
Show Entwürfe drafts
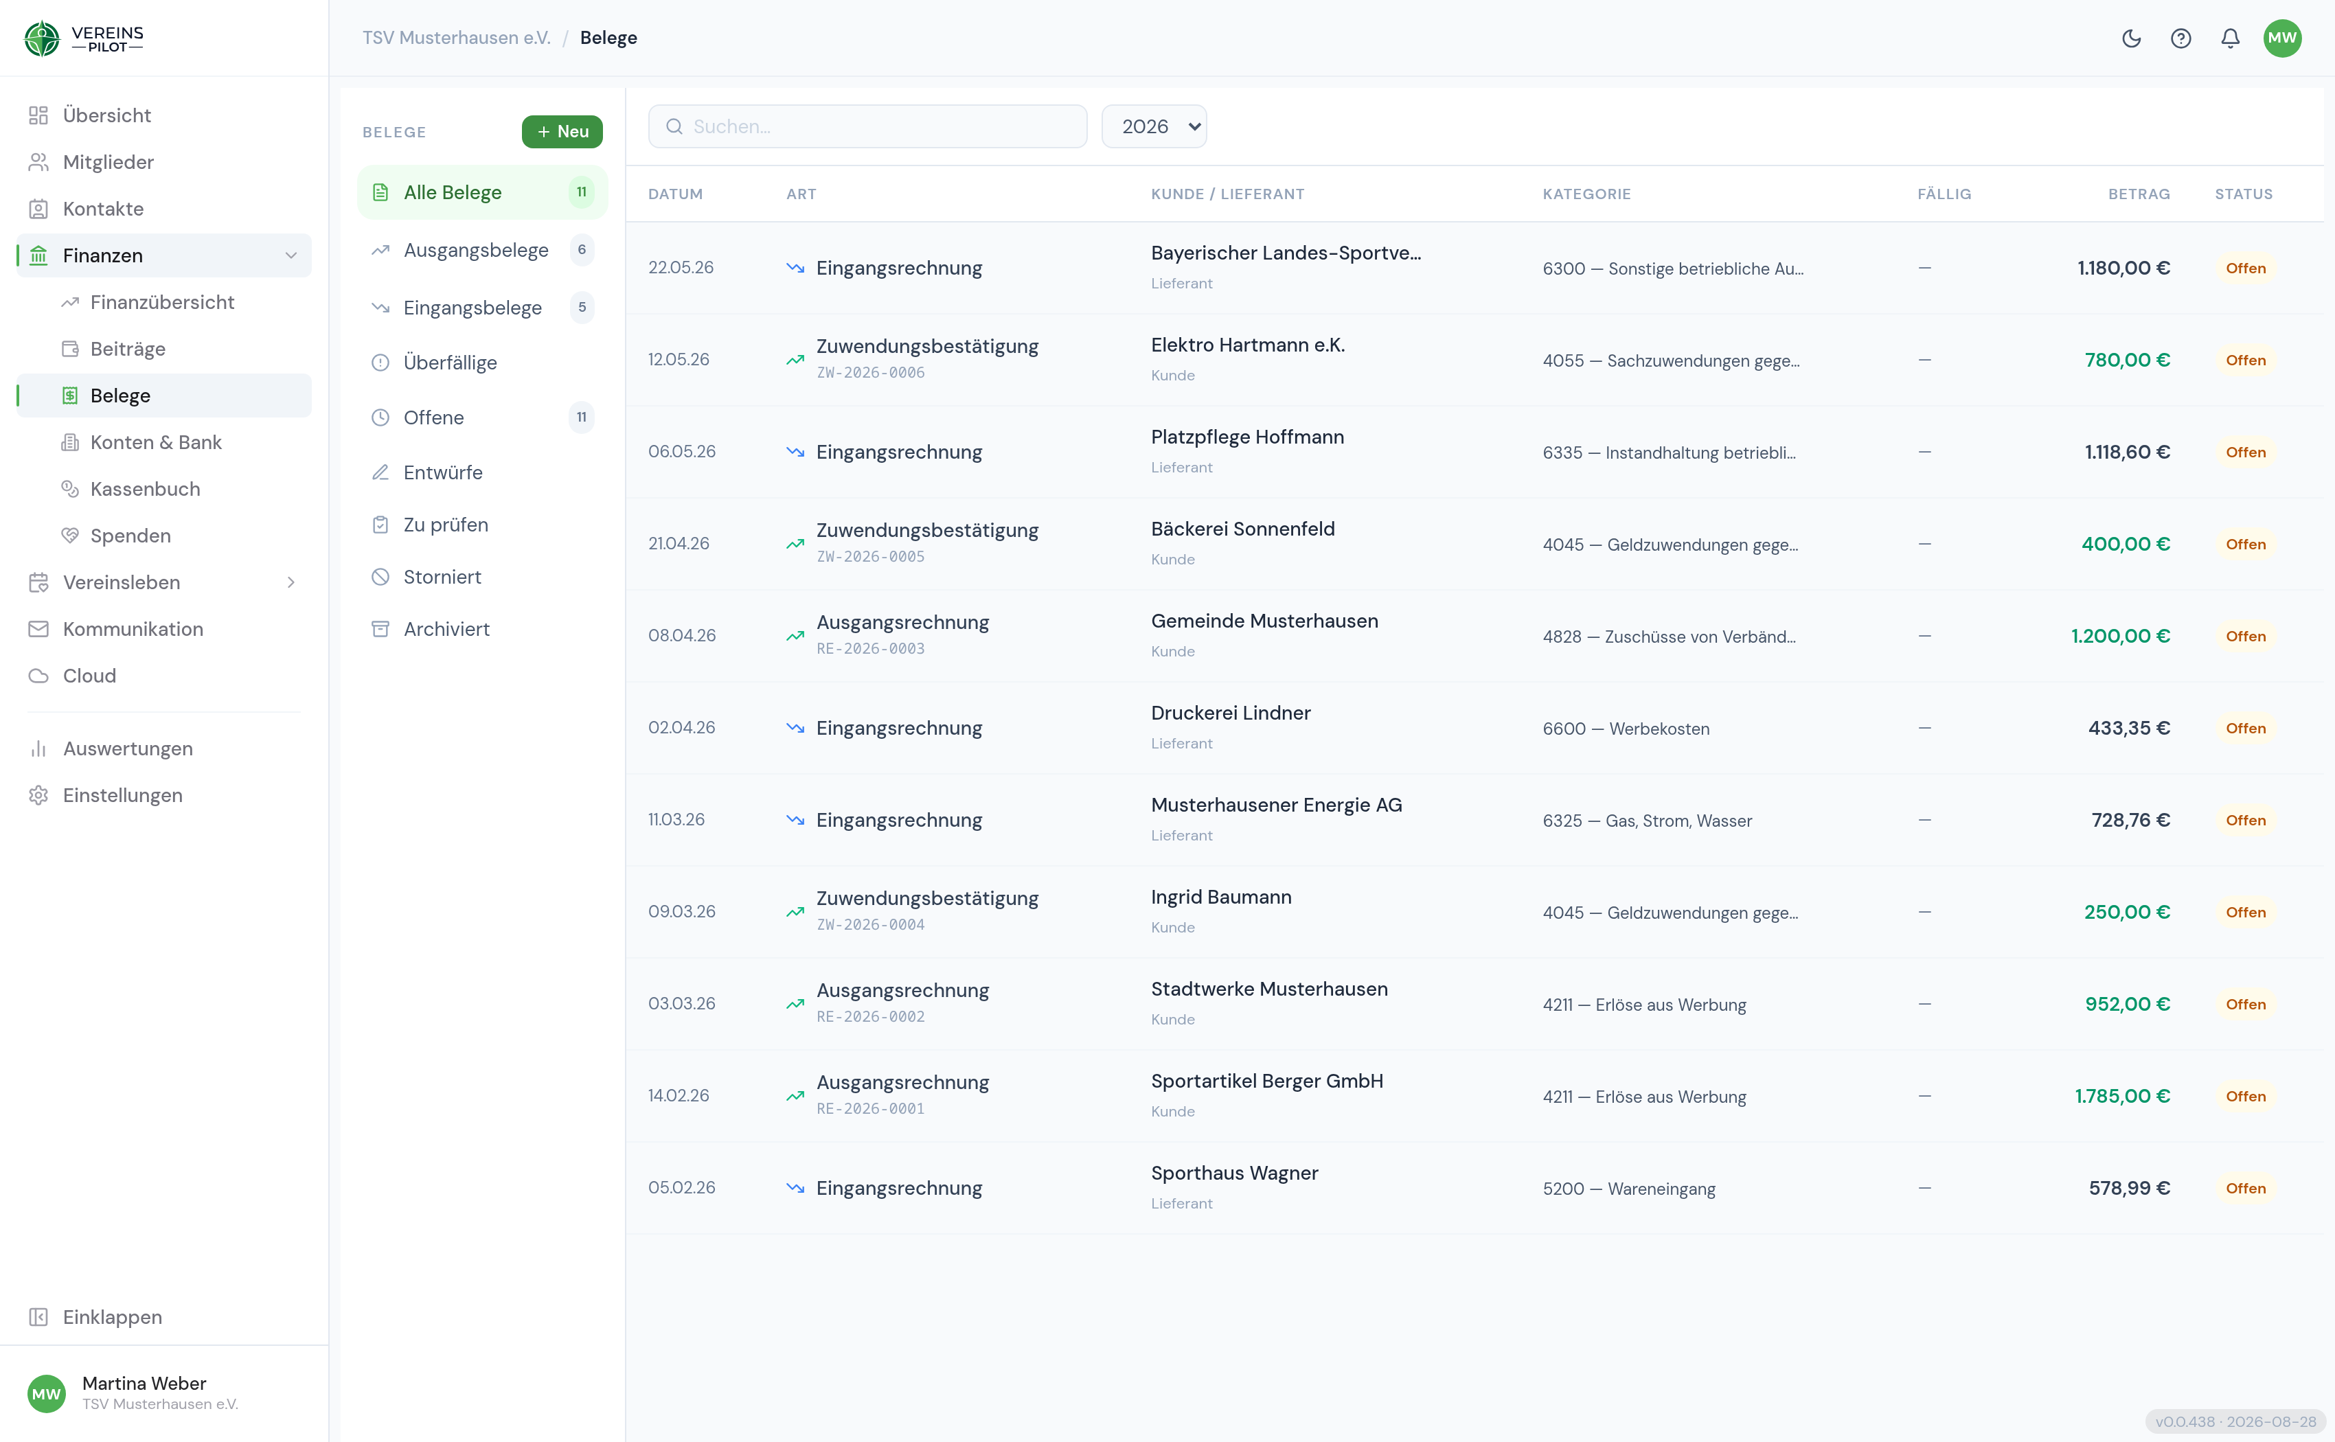483,473
